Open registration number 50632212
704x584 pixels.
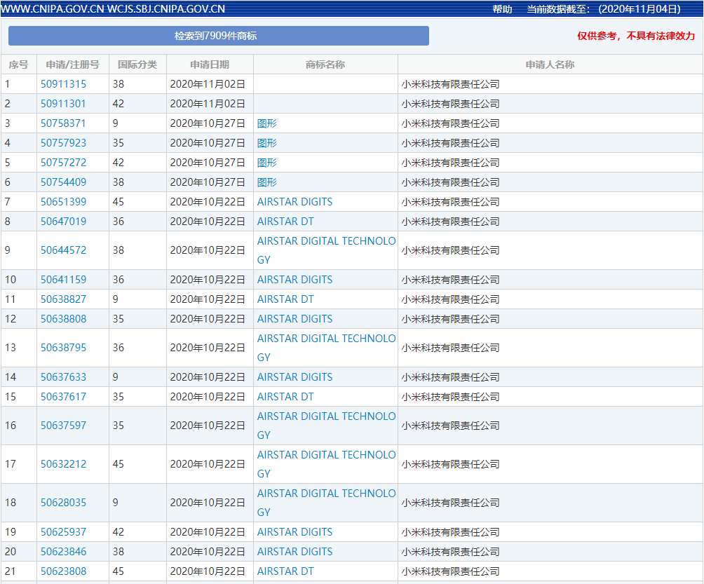click(63, 464)
